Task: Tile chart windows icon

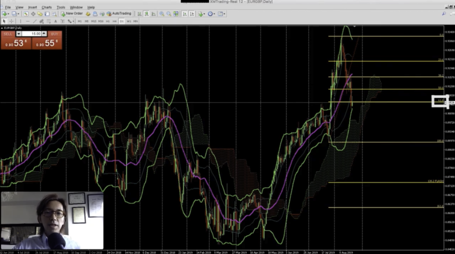Action: point(176,14)
